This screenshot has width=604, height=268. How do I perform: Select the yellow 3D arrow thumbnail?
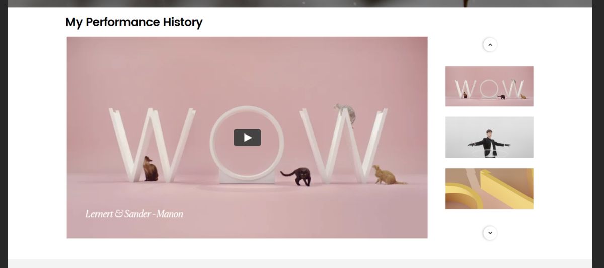pyautogui.click(x=489, y=189)
